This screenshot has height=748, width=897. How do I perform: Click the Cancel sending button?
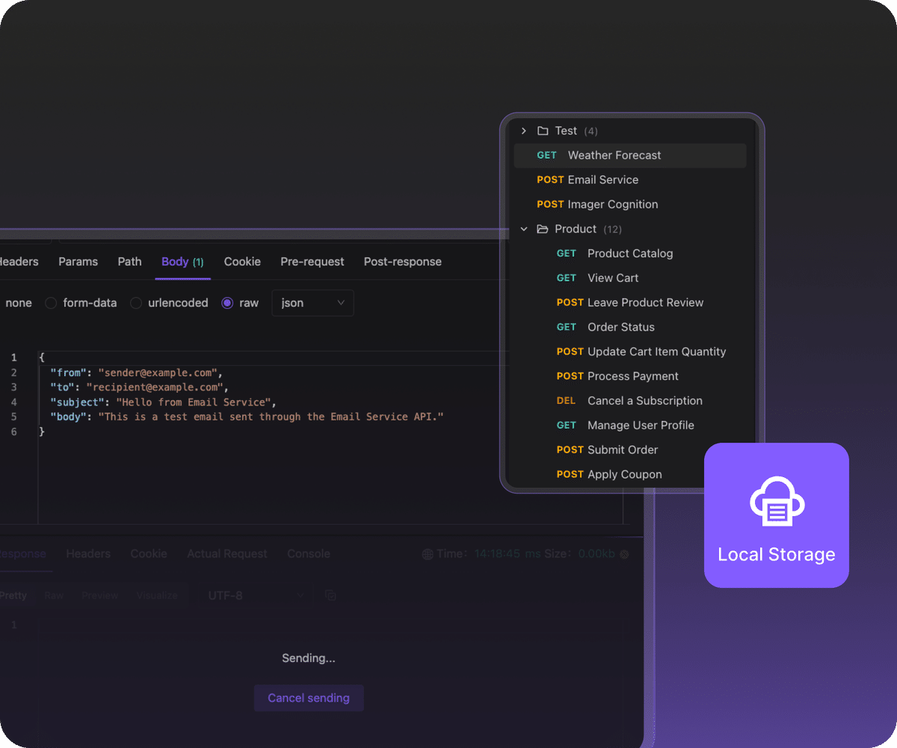(309, 698)
